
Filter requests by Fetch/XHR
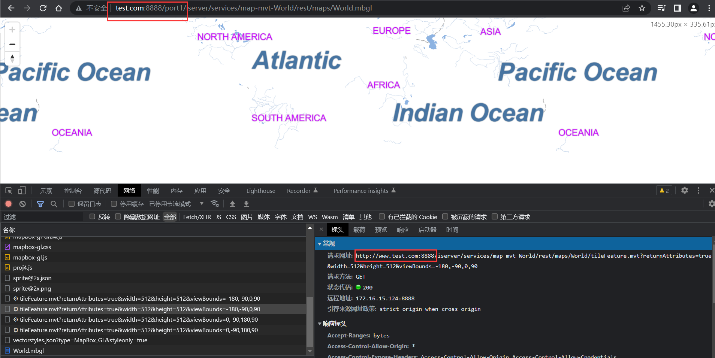197,217
